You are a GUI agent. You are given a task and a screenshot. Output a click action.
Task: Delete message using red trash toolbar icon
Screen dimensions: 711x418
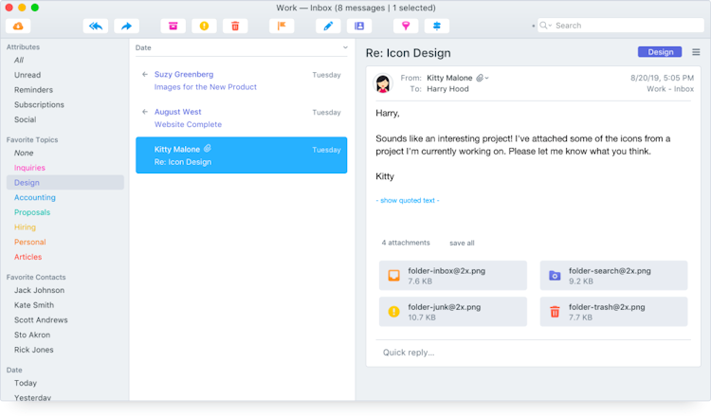235,26
